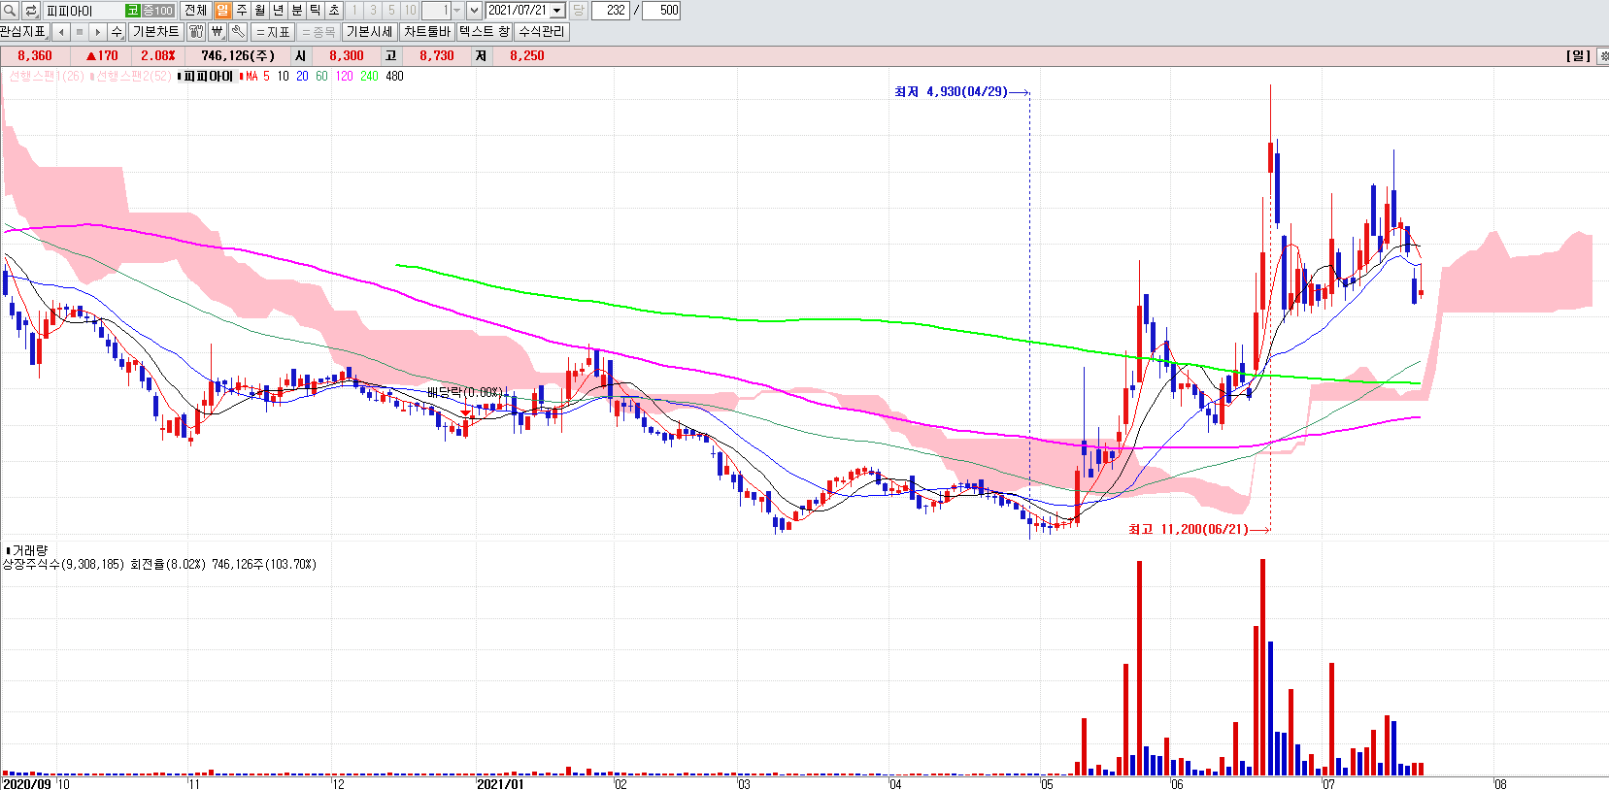Image resolution: width=1609 pixels, height=790 pixels.
Task: Click the 증100 margin rate badge
Action: [x=158, y=10]
